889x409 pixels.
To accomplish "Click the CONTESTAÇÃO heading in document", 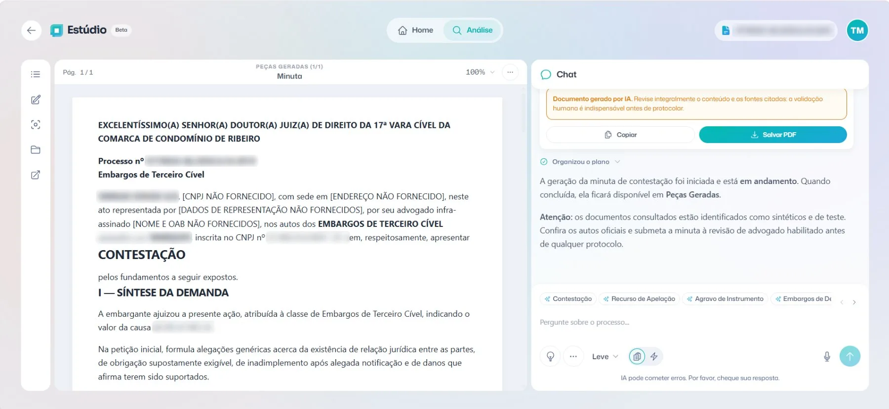I will 142,255.
